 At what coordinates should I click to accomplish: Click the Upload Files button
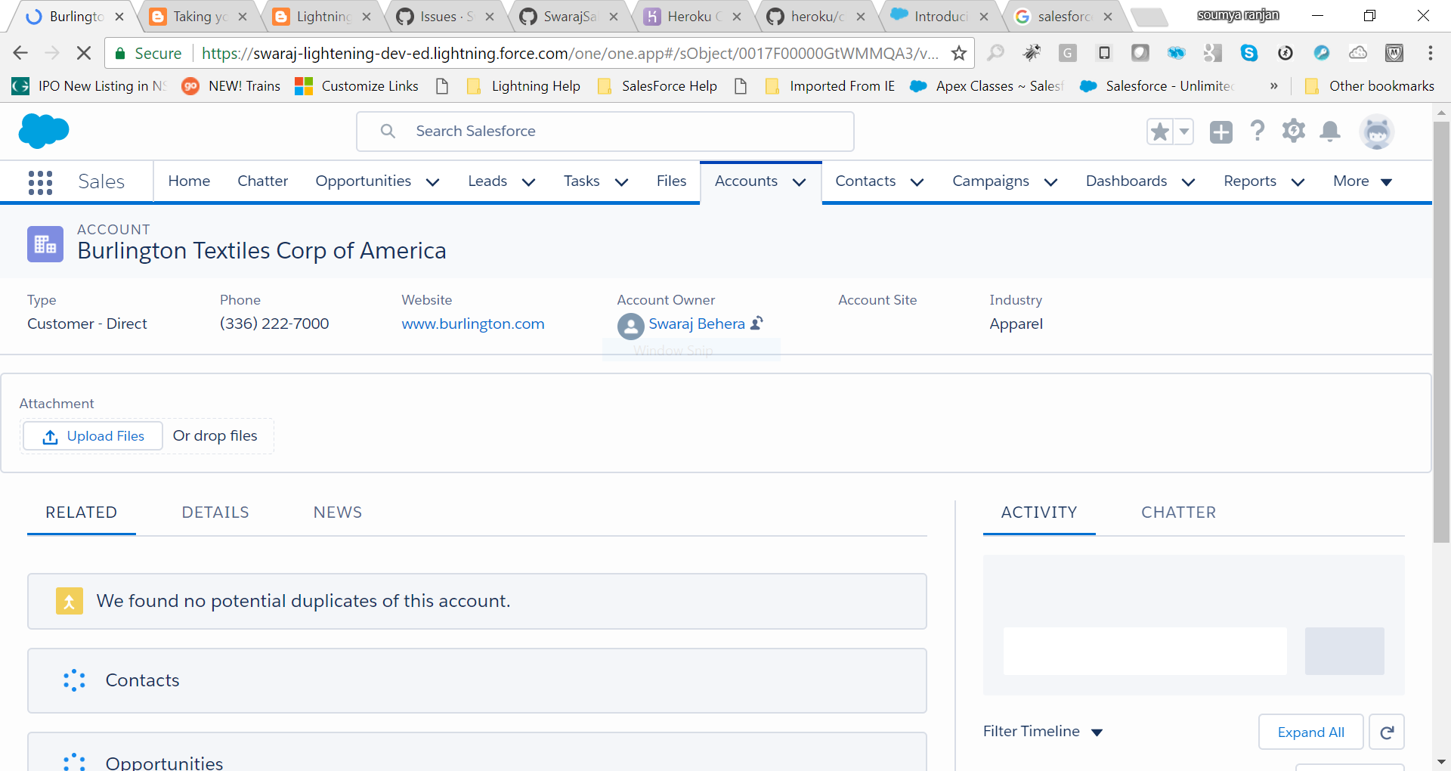[x=93, y=436]
